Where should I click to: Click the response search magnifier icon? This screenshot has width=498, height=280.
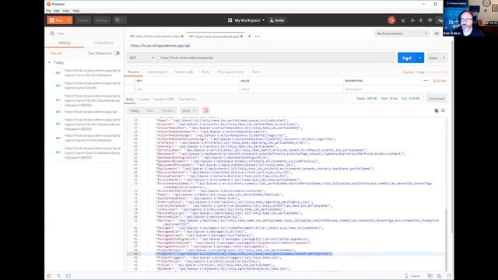pyautogui.click(x=443, y=110)
